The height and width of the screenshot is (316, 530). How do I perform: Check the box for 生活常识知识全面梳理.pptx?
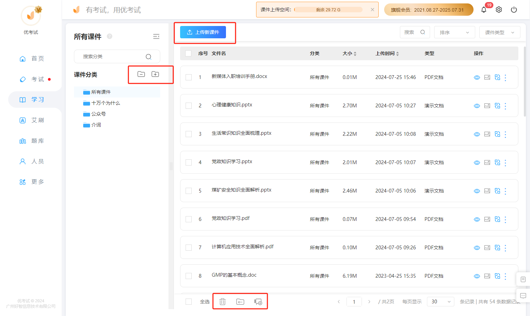[189, 134]
